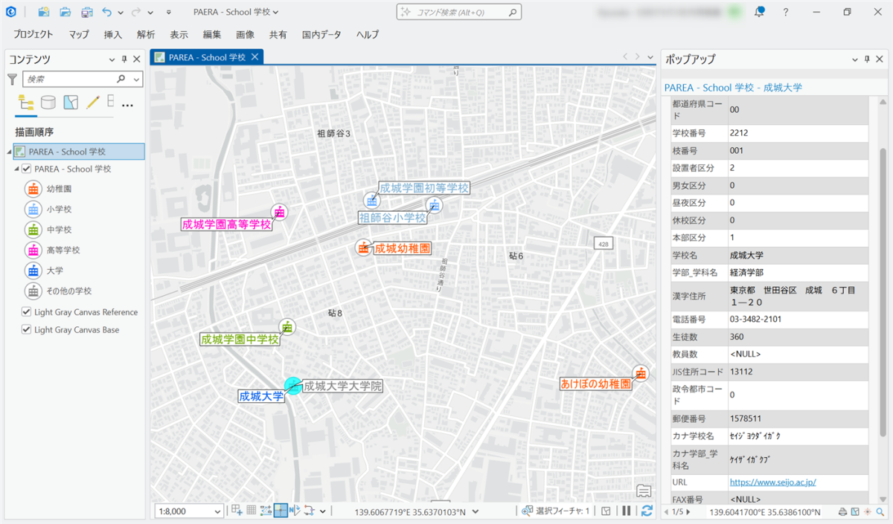The image size is (893, 524).
Task: Uncheck the PAREA - School 学校 layer checkbox
Action: 27,169
